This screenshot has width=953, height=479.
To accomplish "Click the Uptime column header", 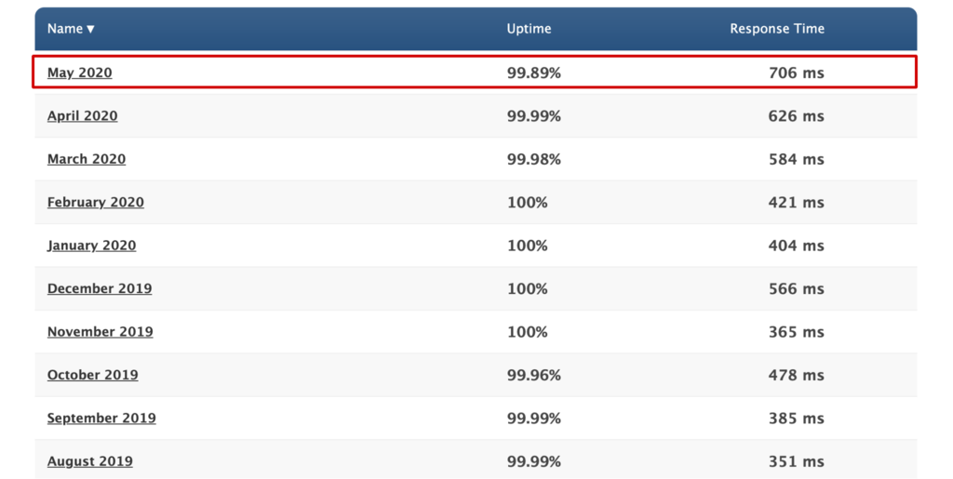I will [529, 29].
